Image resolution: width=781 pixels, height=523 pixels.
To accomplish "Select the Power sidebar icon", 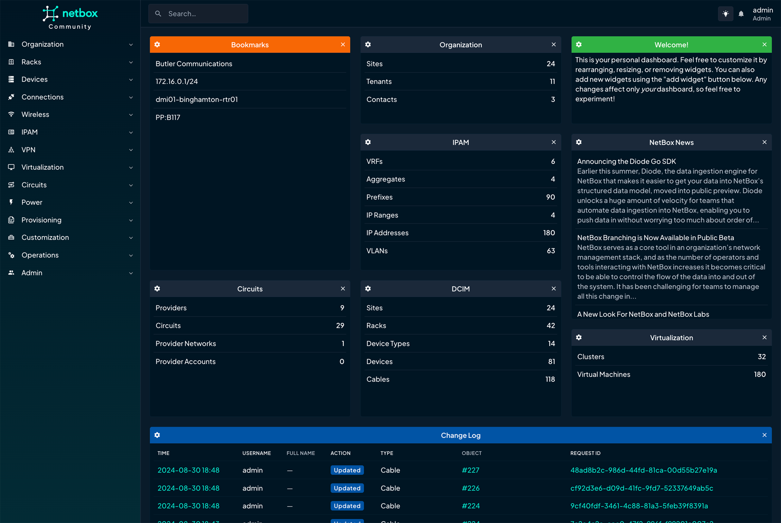I will (x=11, y=202).
